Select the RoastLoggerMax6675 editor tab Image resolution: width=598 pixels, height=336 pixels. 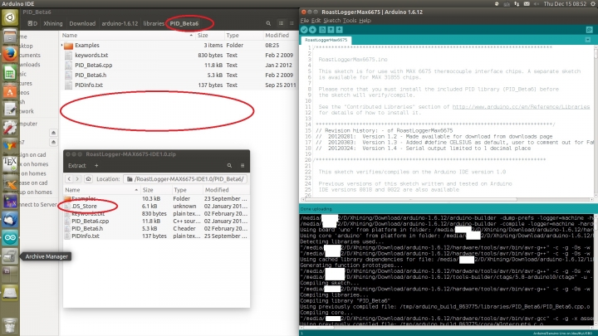pos(326,40)
